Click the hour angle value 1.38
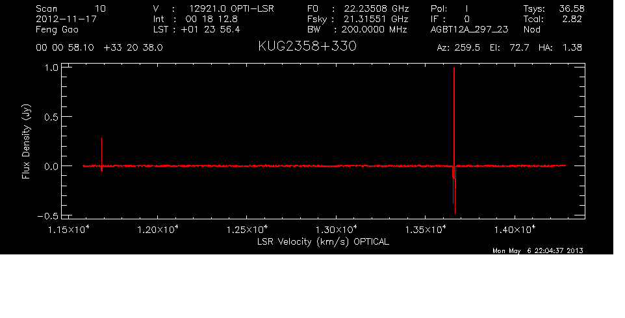This screenshot has width=625, height=318. tap(572, 48)
